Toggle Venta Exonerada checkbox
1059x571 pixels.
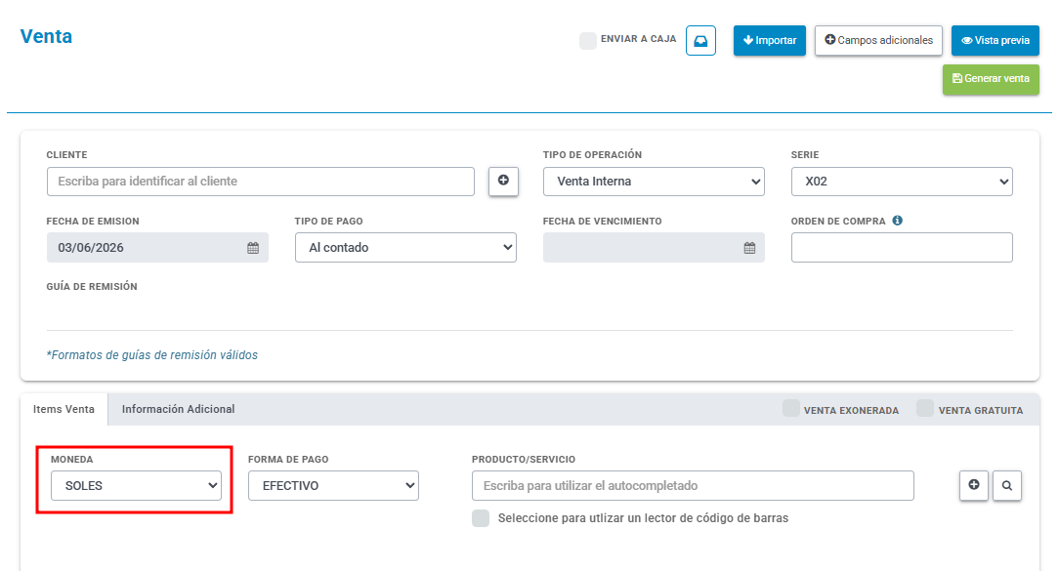pyautogui.click(x=791, y=408)
